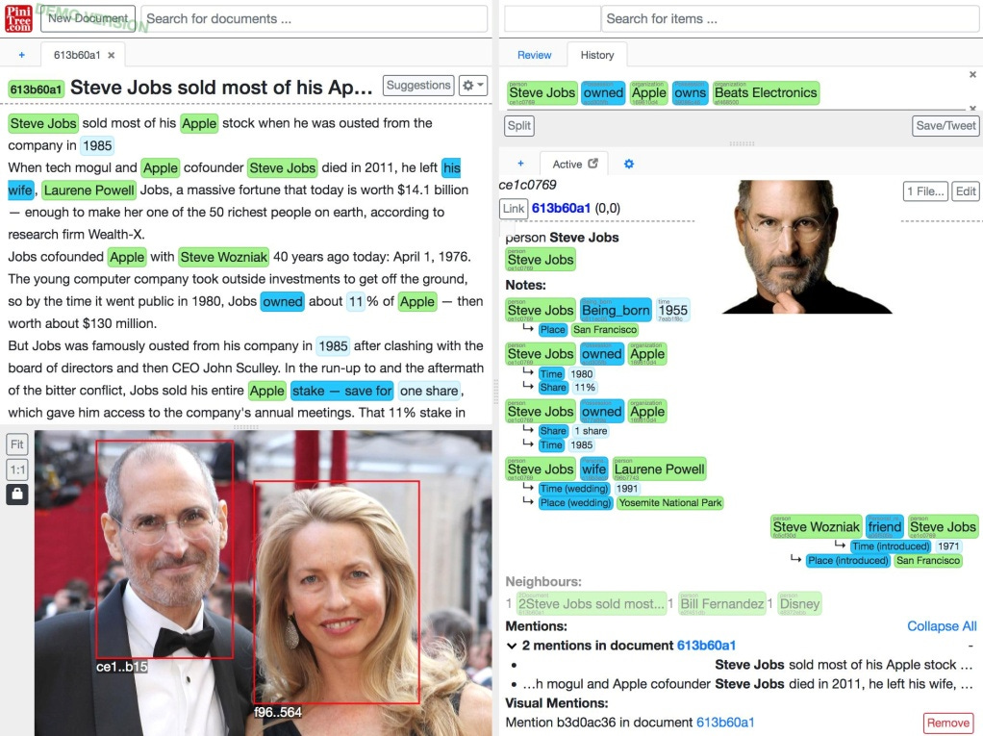Open the Suggestions button
The height and width of the screenshot is (736, 983).
point(418,86)
